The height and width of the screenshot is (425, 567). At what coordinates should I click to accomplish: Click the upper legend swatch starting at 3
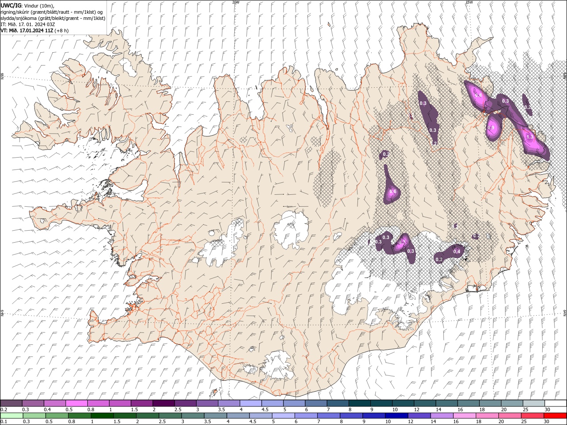click(207, 403)
